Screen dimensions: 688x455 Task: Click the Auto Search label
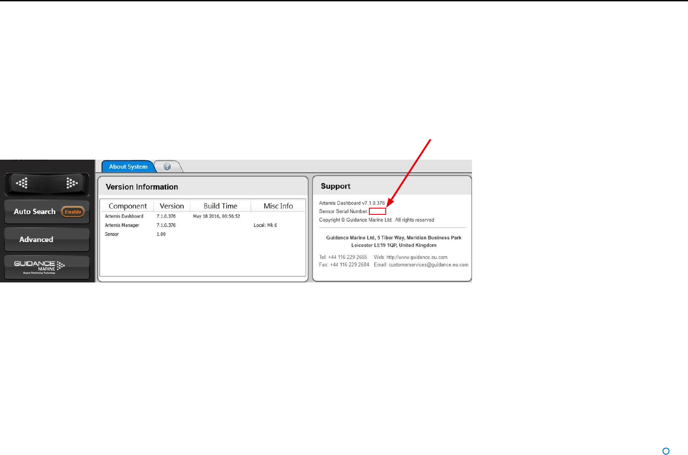point(35,212)
